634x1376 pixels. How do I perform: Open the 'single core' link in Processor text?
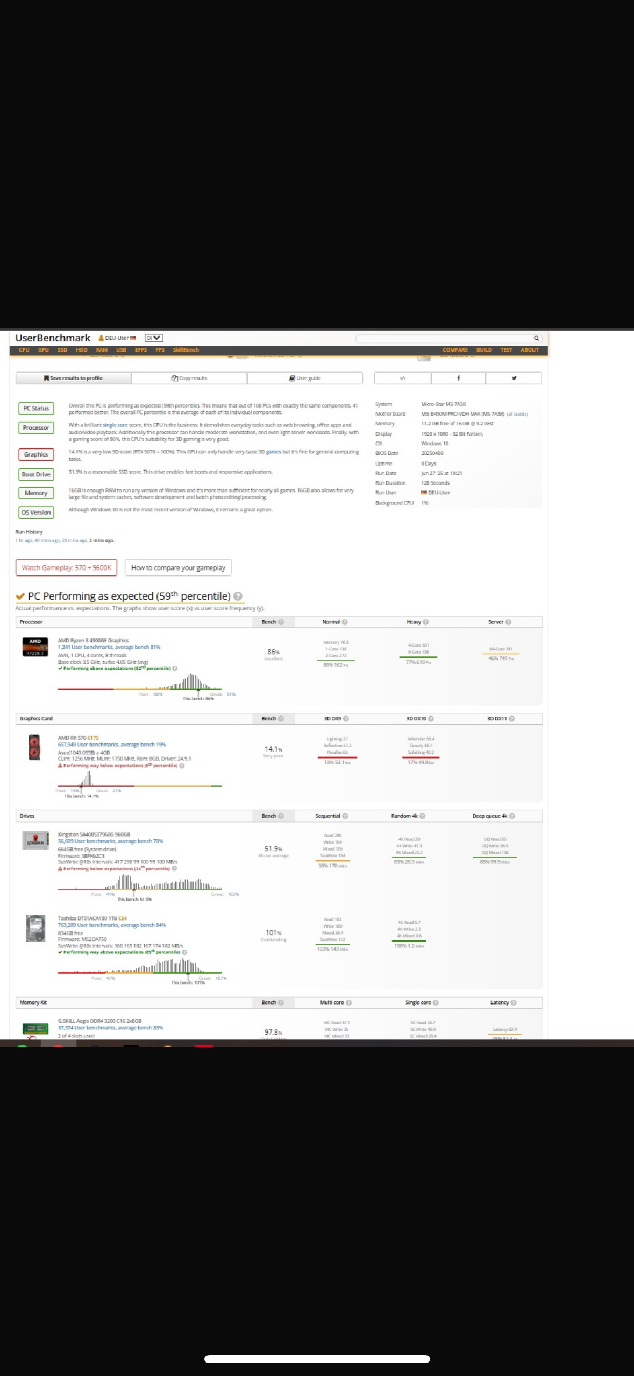click(115, 425)
